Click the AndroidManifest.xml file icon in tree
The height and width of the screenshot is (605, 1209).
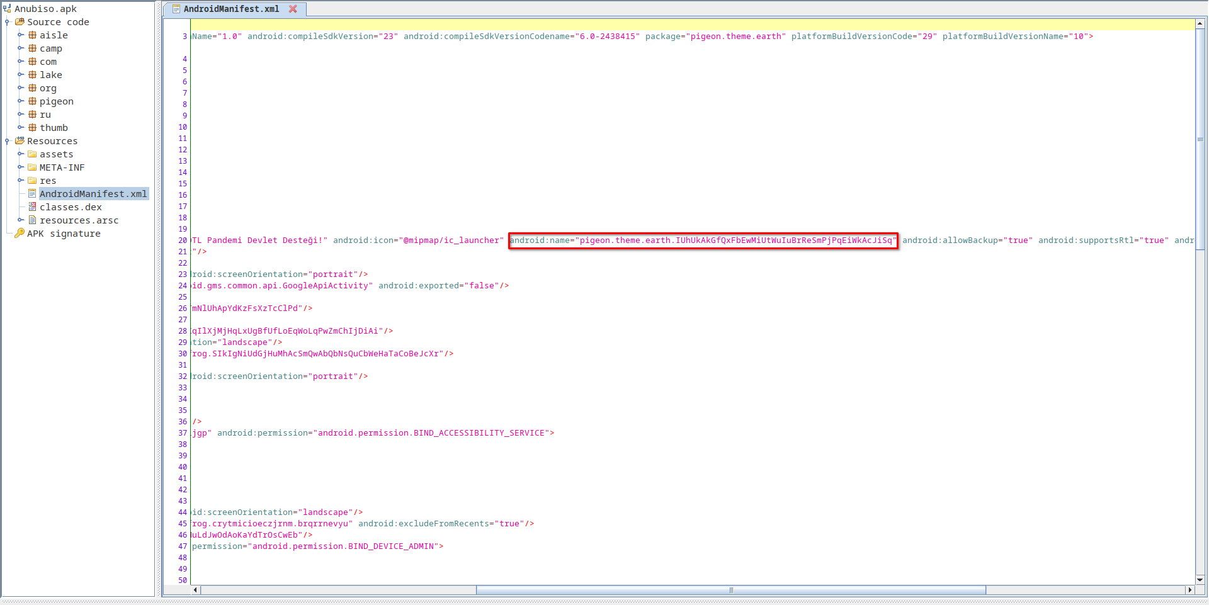pos(32,194)
